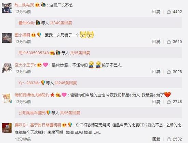Open username 陈二狗与我 profile
Screen dimensions: 188x143
point(25,5)
